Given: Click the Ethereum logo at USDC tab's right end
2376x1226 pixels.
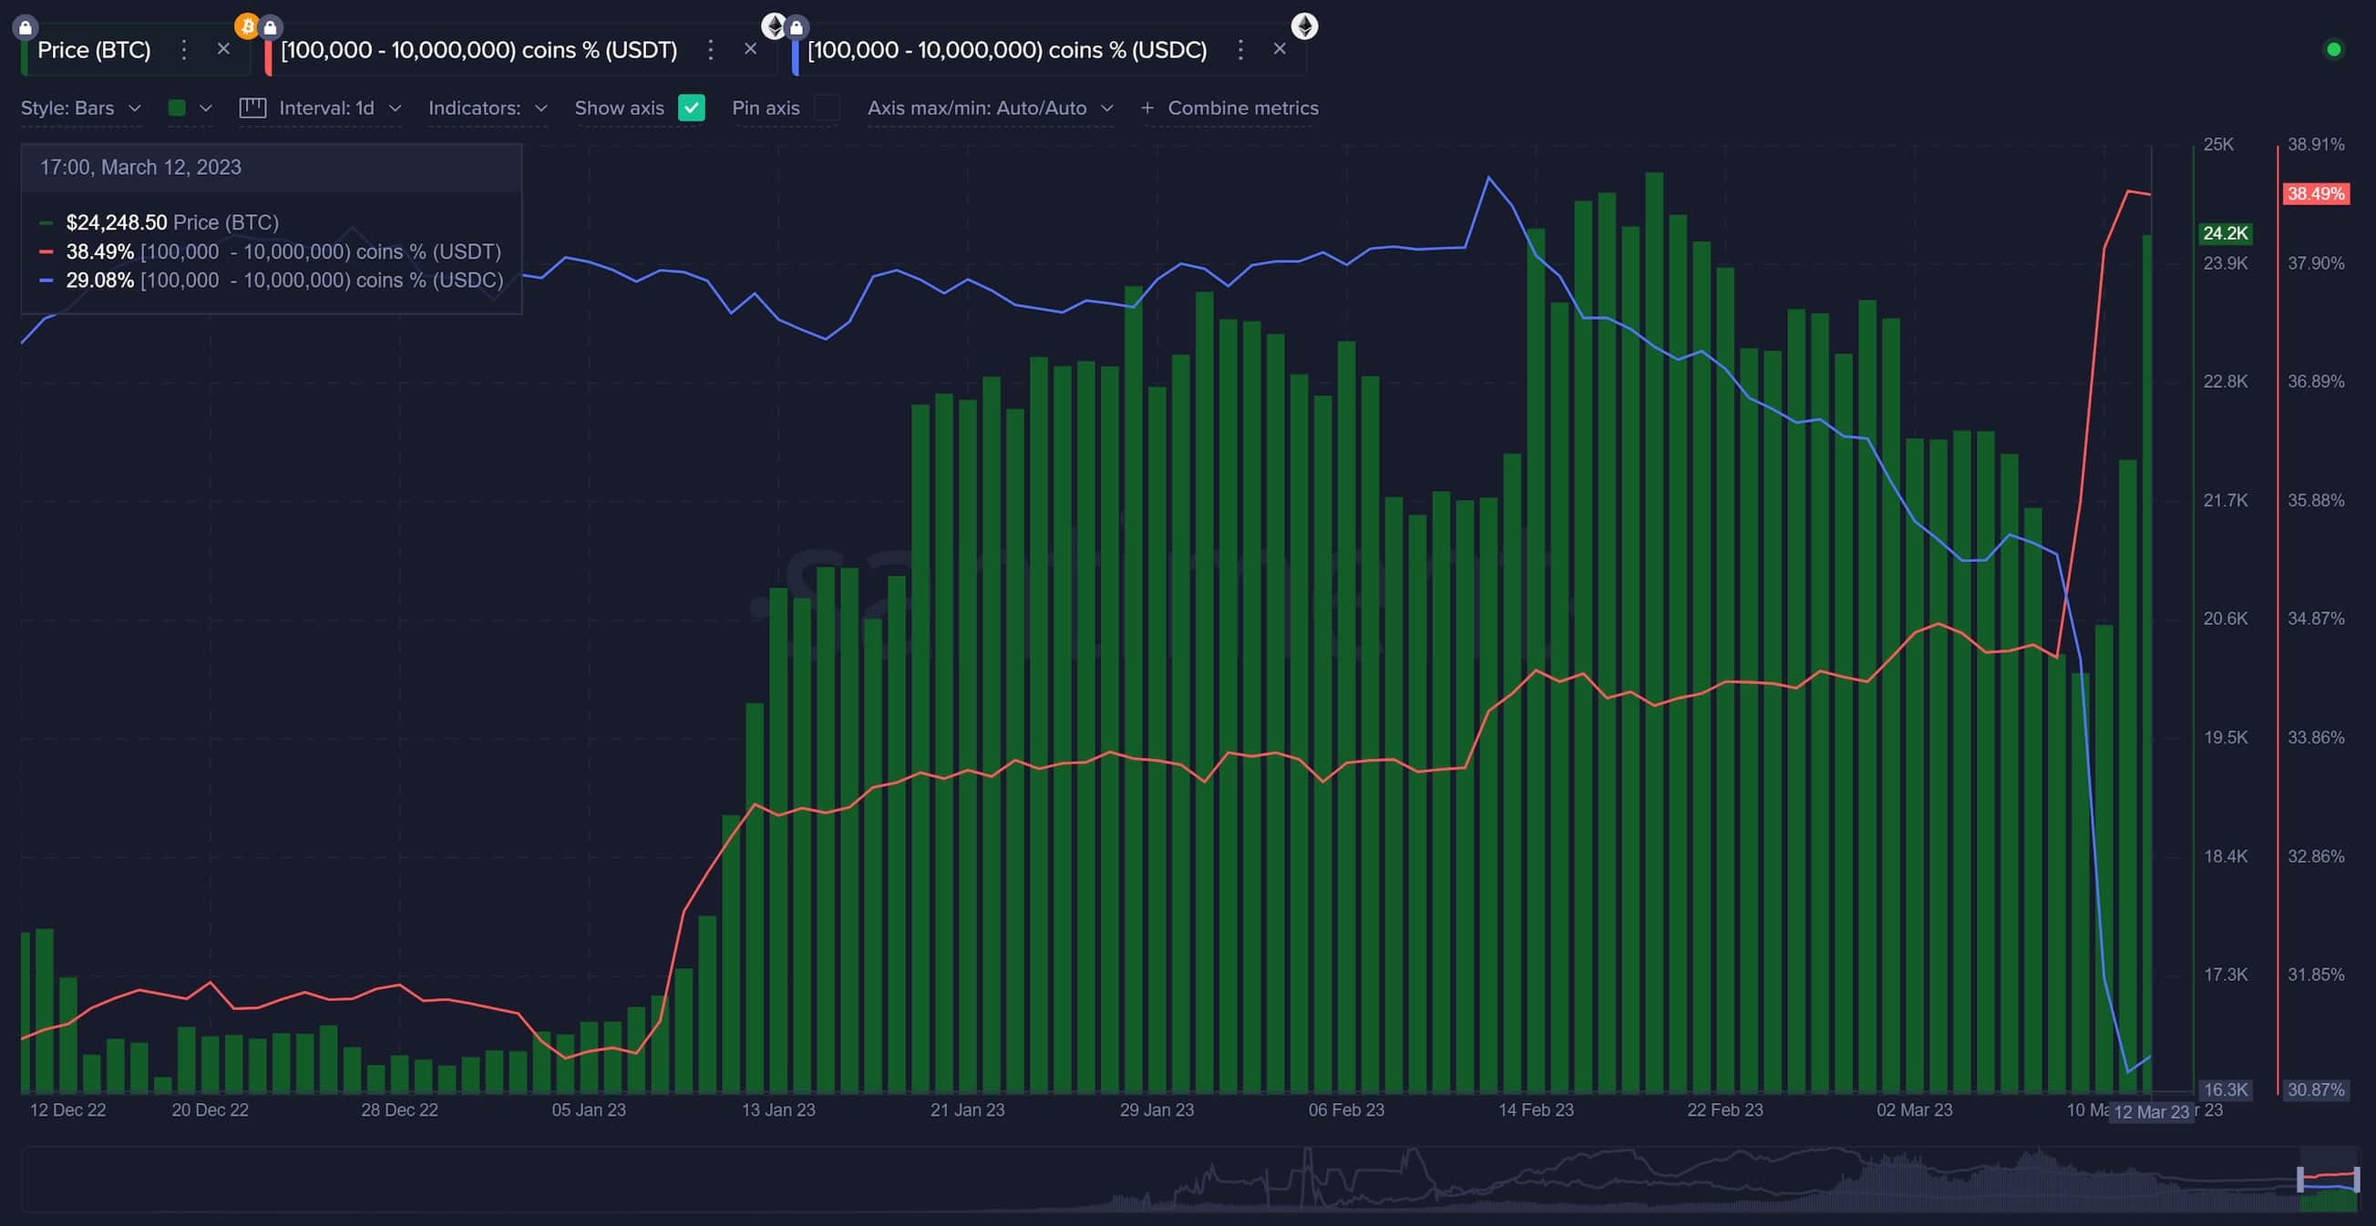Looking at the screenshot, I should click(x=1304, y=26).
